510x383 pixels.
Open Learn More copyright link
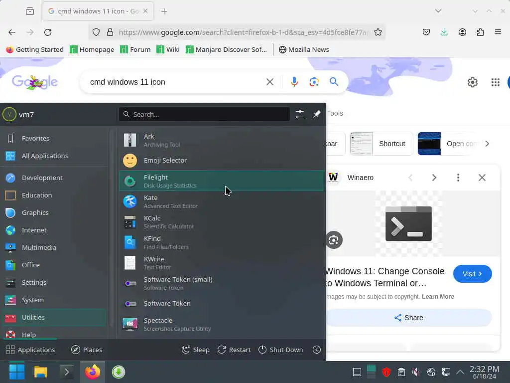pos(437,296)
